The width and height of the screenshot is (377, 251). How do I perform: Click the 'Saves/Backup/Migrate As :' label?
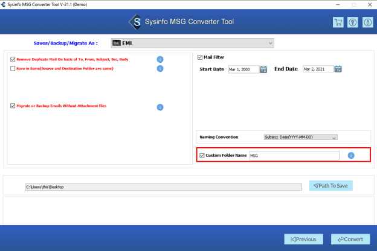click(65, 43)
